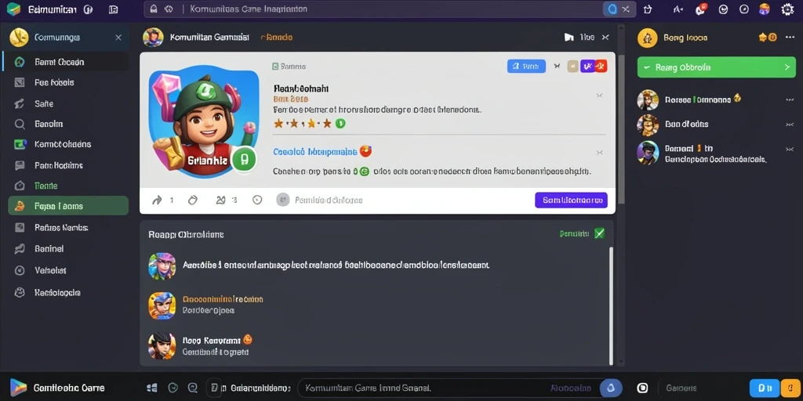This screenshot has width=803, height=401.
Task: Click the Caealot blue link in the card
Action: coord(314,151)
